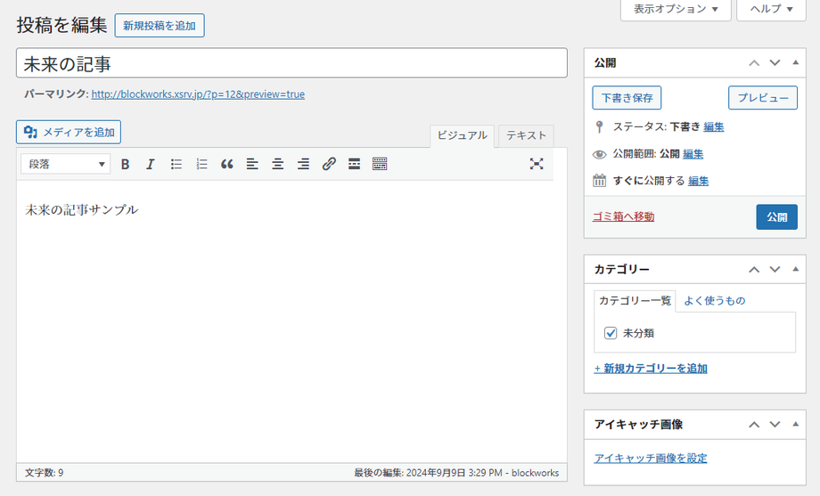Move post to trash via ゴミ箱へ移動
820x496 pixels.
[623, 216]
